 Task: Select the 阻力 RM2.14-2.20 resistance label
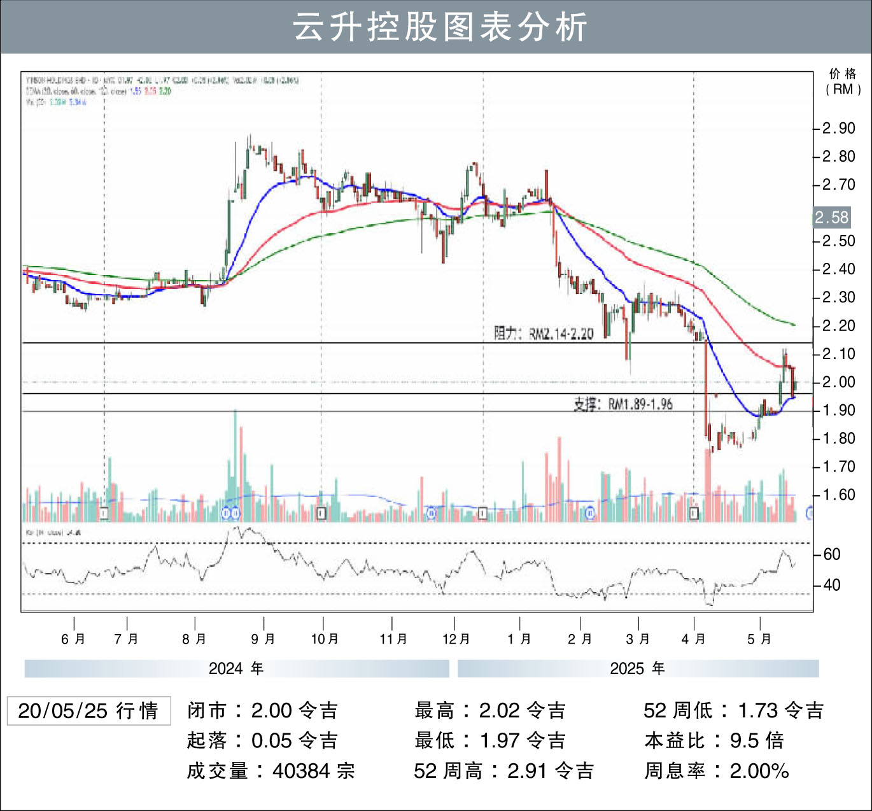point(544,334)
